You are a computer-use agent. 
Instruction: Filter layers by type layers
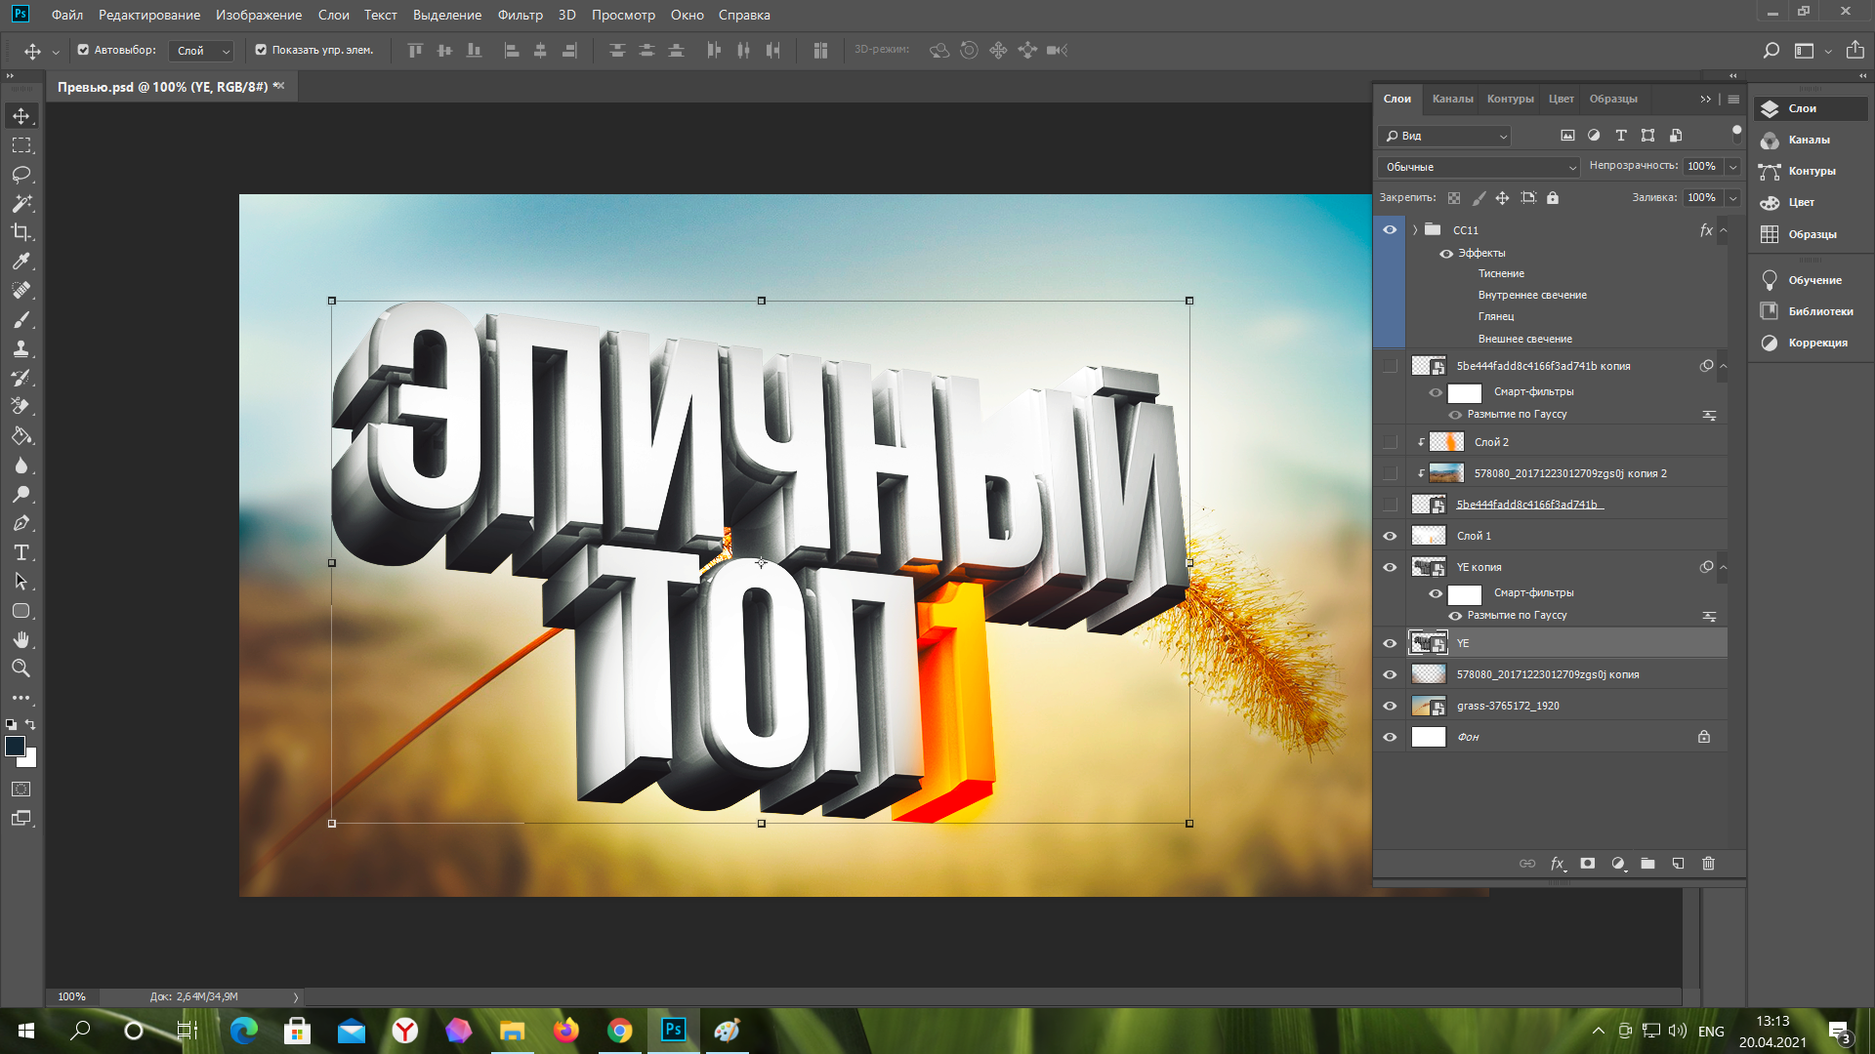1621,136
